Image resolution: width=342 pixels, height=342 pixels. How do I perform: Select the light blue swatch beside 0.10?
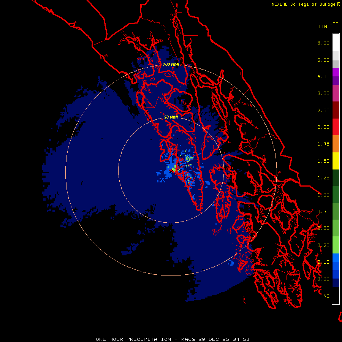(x=336, y=258)
